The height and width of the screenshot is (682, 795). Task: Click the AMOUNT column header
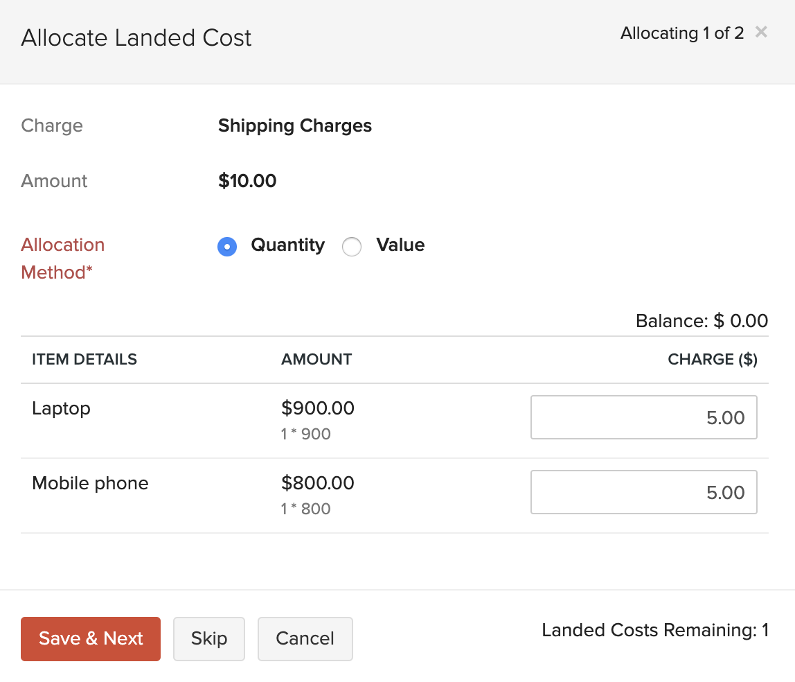click(316, 359)
